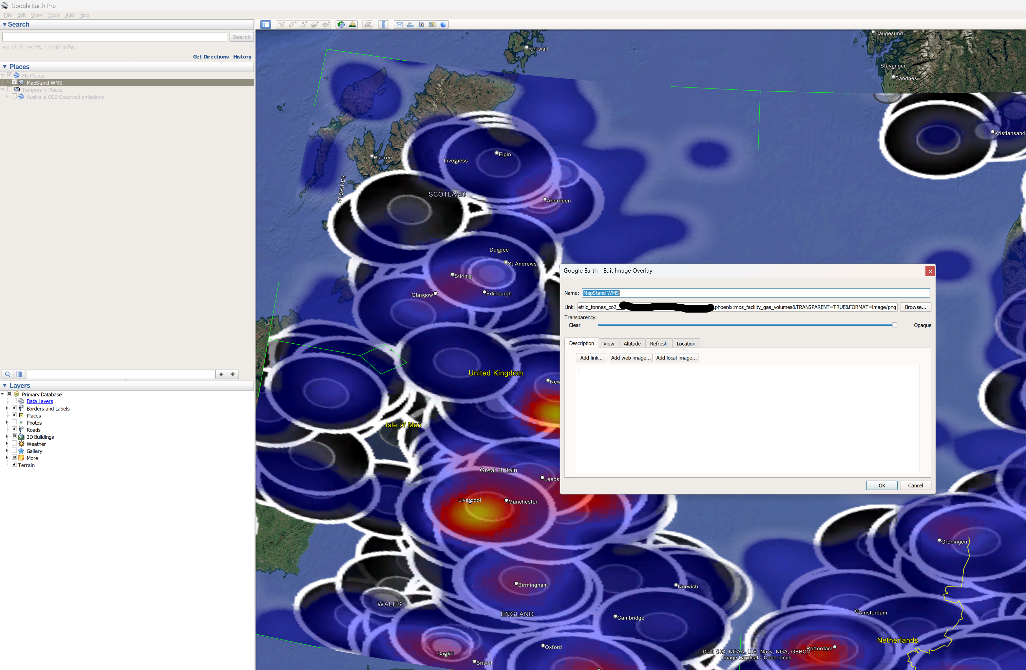1026x670 pixels.
Task: Click the Add Path toolbar icon
Action: pos(304,25)
